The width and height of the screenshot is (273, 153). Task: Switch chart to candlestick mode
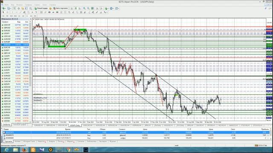point(76,8)
